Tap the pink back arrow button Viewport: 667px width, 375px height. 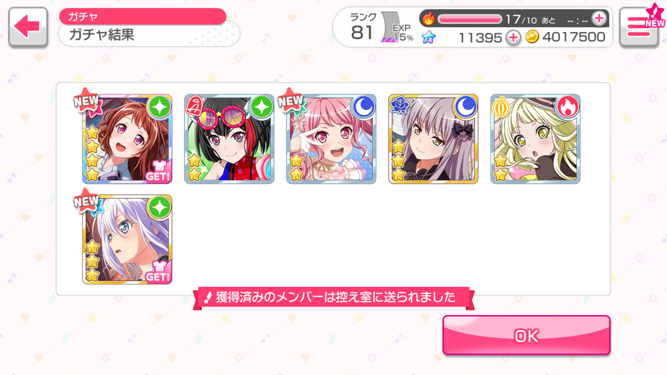(x=27, y=27)
